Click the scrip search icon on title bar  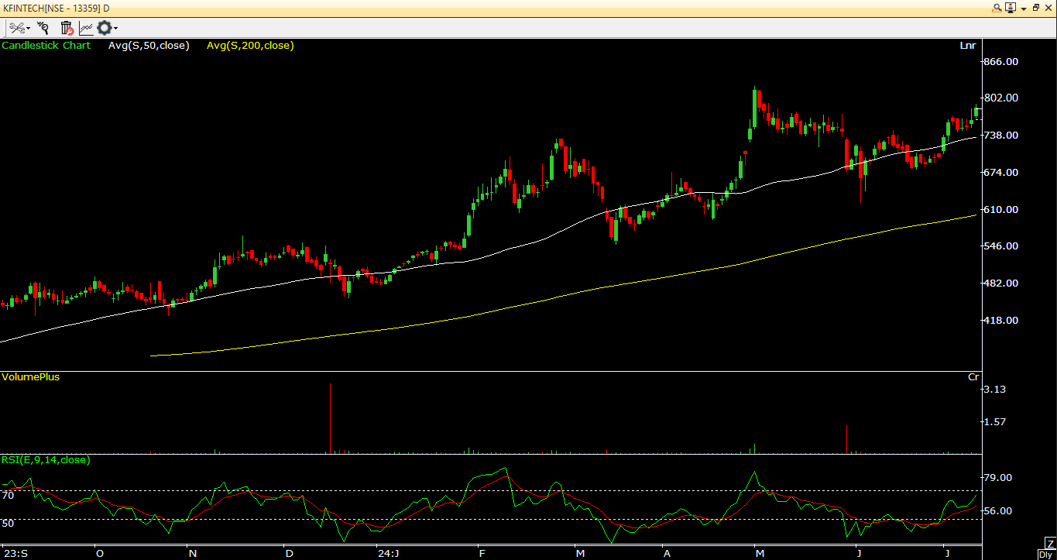click(997, 7)
